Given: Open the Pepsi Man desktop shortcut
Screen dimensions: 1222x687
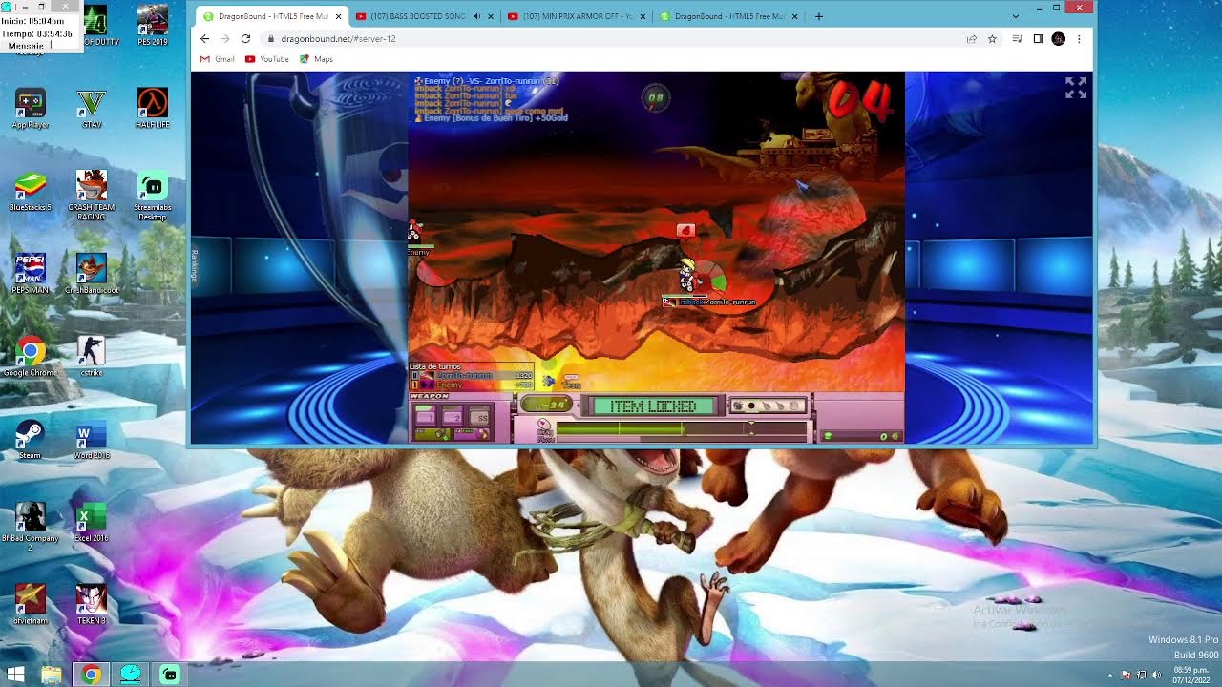Looking at the screenshot, I should click(x=31, y=273).
